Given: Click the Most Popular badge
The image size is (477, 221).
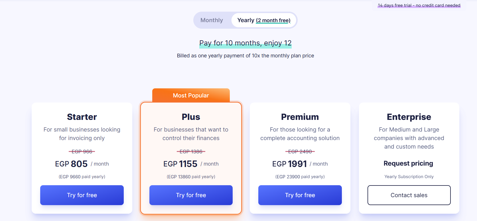Looking at the screenshot, I should click(191, 95).
